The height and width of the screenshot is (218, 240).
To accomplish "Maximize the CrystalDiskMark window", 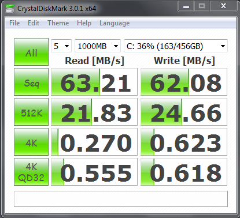I will pos(202,6).
